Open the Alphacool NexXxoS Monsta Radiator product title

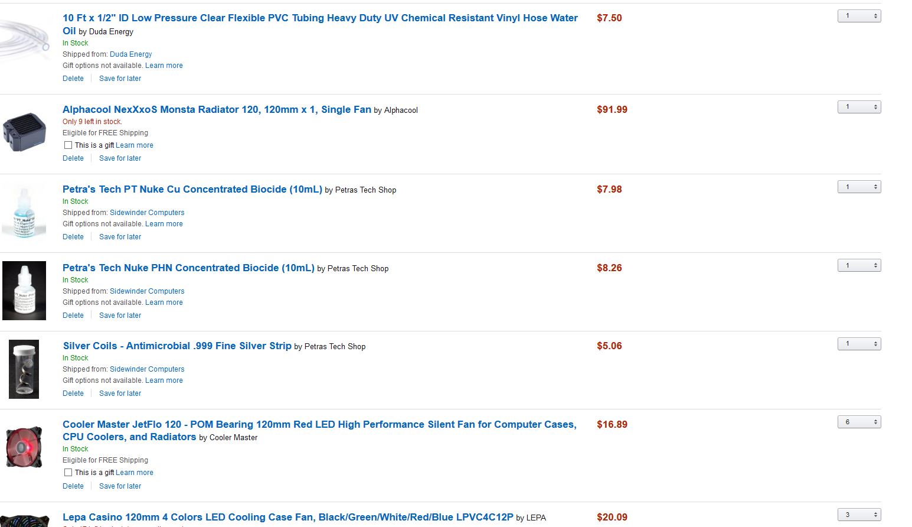[217, 109]
